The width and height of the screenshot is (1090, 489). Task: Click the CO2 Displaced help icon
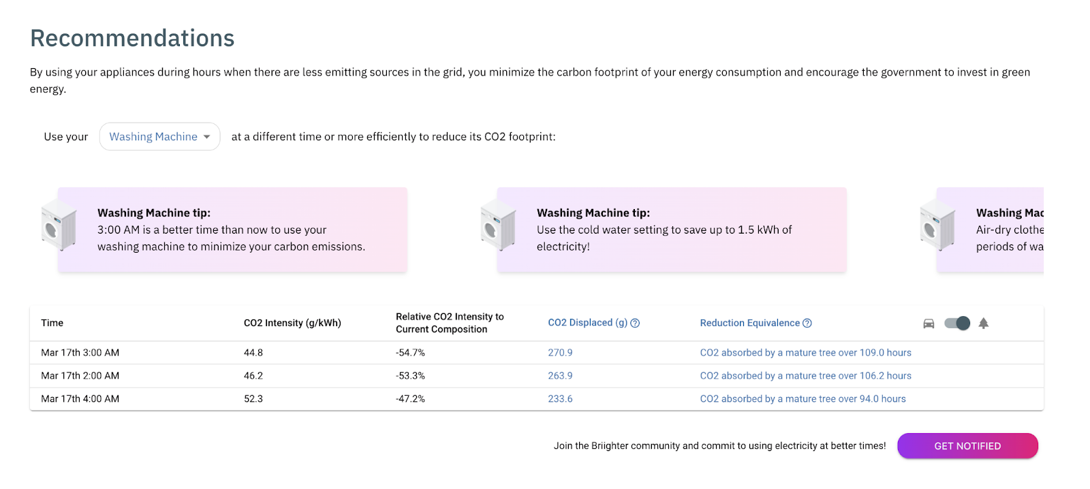click(x=635, y=324)
